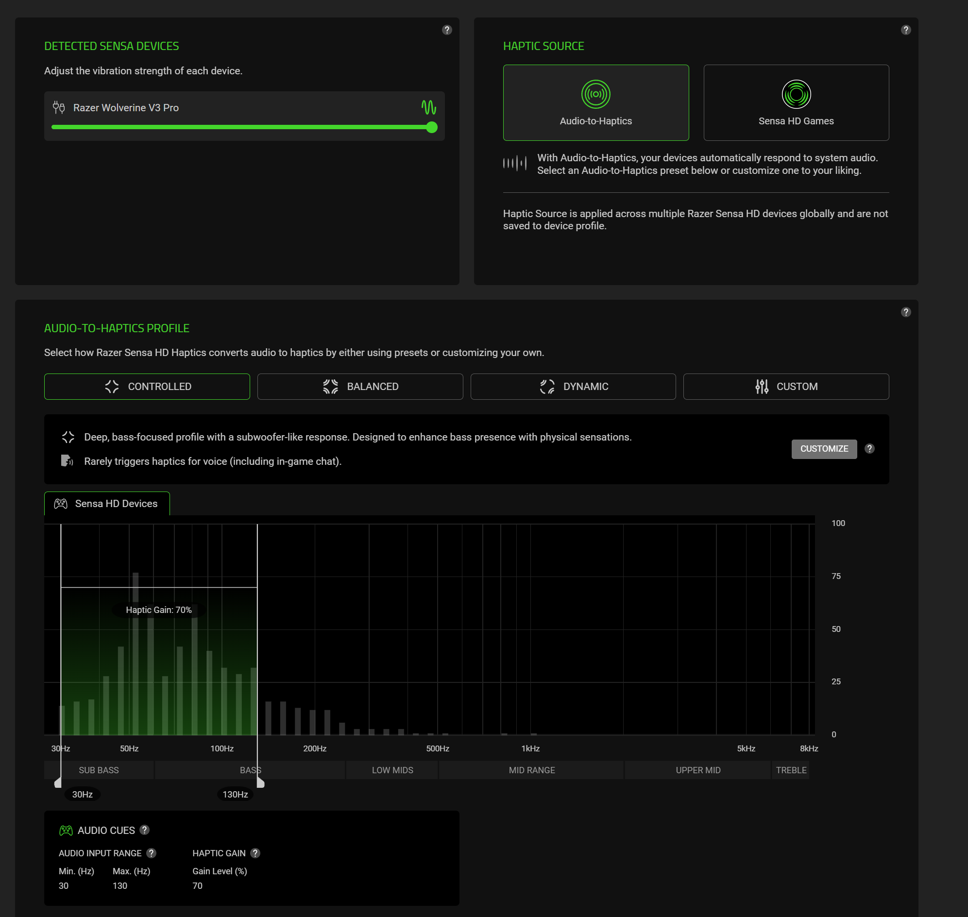Click the Haptic Gain help icon
This screenshot has width=968, height=917.
[255, 853]
